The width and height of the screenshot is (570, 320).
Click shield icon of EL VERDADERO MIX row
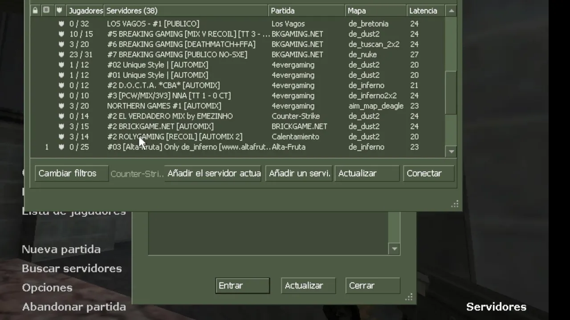tap(61, 116)
